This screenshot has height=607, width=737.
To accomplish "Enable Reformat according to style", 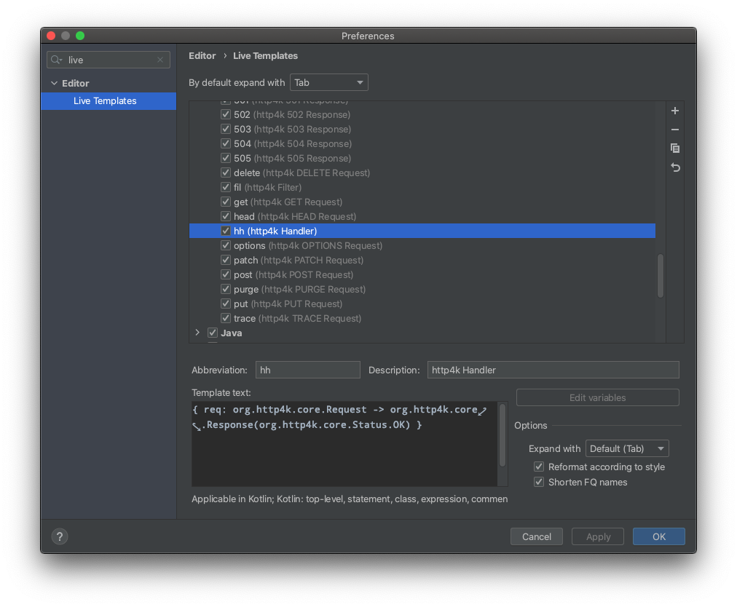I will 538,467.
